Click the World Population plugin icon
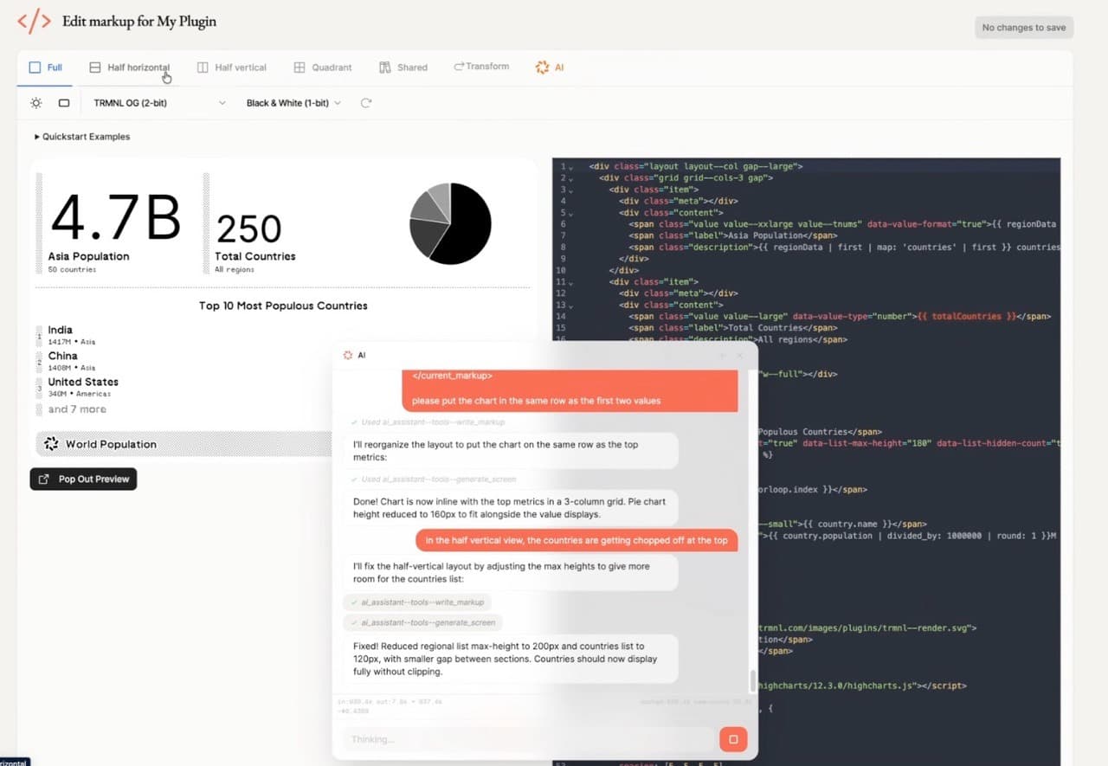1108x766 pixels. [x=51, y=444]
